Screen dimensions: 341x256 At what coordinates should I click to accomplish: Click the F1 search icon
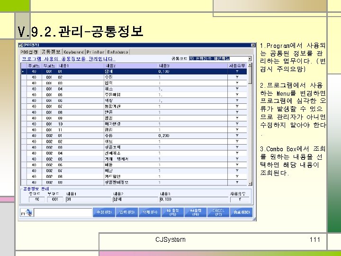pyautogui.click(x=27, y=213)
